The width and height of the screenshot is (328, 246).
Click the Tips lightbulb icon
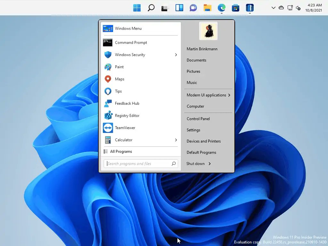pyautogui.click(x=108, y=91)
